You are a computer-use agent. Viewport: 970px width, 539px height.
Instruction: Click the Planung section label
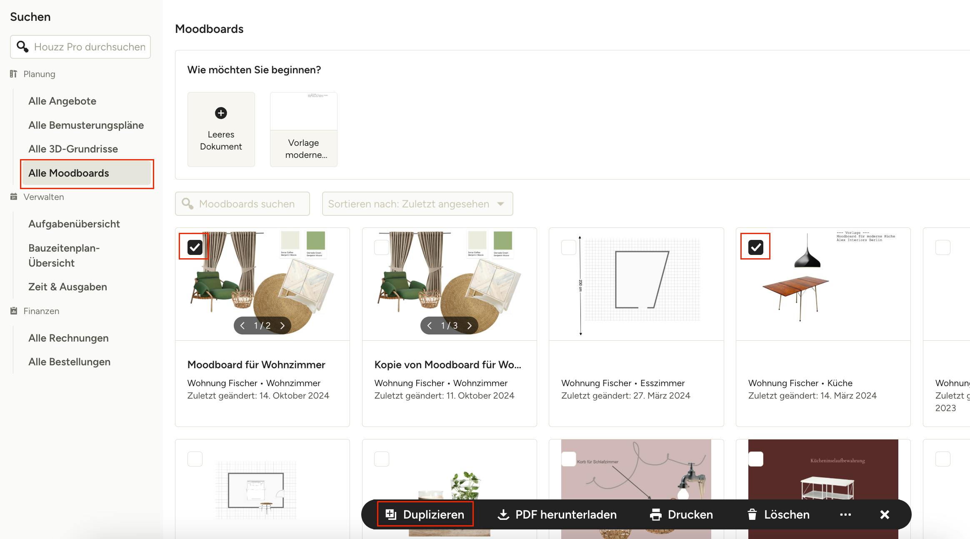coord(39,74)
